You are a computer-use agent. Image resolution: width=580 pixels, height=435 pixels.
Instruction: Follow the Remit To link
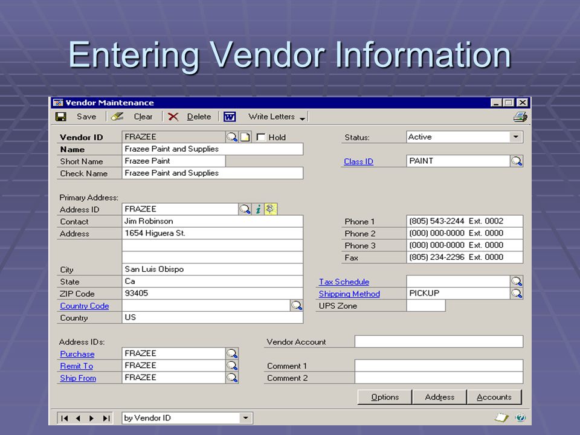[76, 366]
